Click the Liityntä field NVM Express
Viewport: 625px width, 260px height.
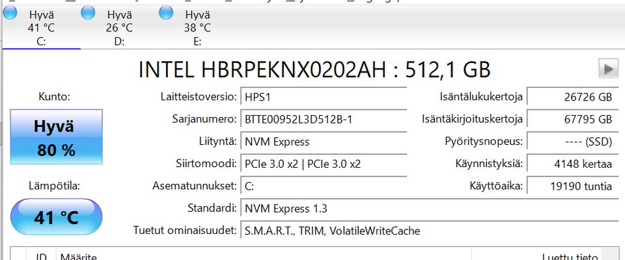pos(324,142)
